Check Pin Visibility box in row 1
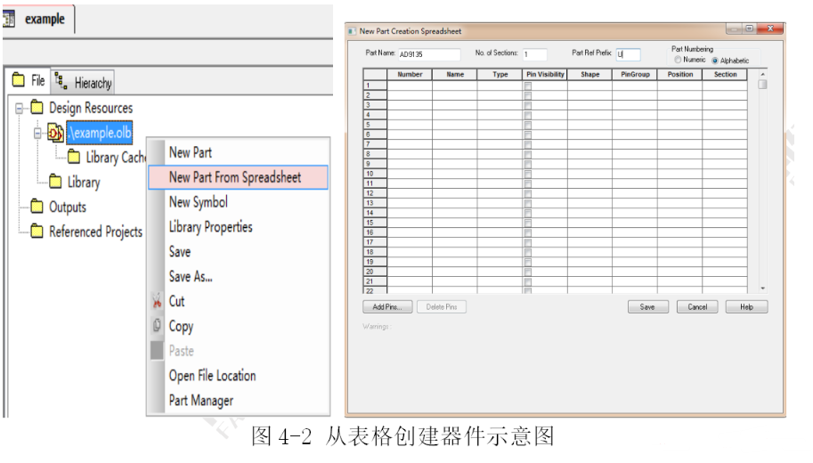 (x=528, y=85)
